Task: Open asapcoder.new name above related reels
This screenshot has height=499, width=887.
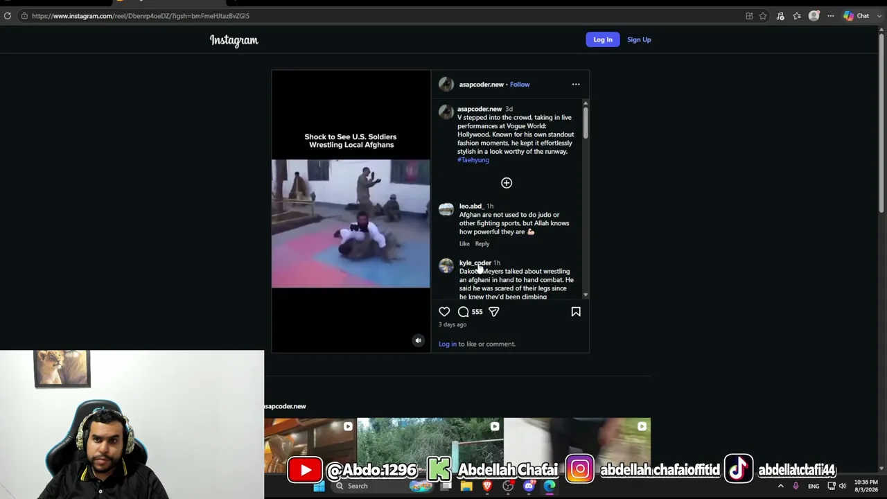Action: click(x=285, y=406)
